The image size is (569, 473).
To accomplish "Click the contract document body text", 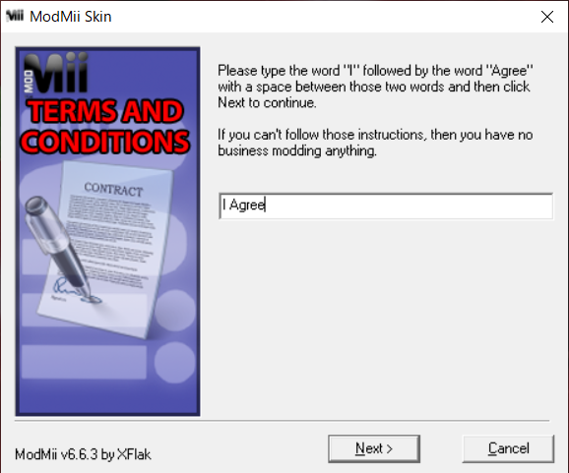I will [x=110, y=239].
